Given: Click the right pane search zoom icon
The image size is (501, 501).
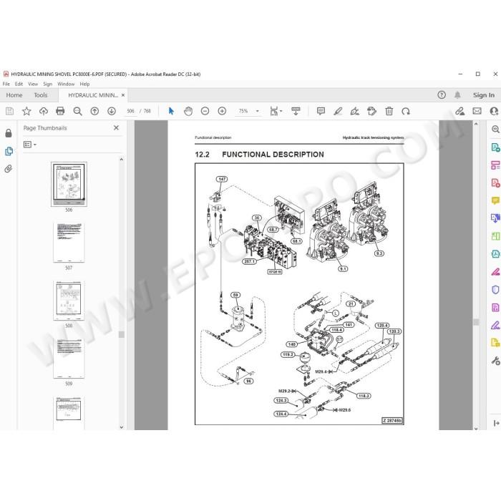Looking at the screenshot, I should pos(495,129).
